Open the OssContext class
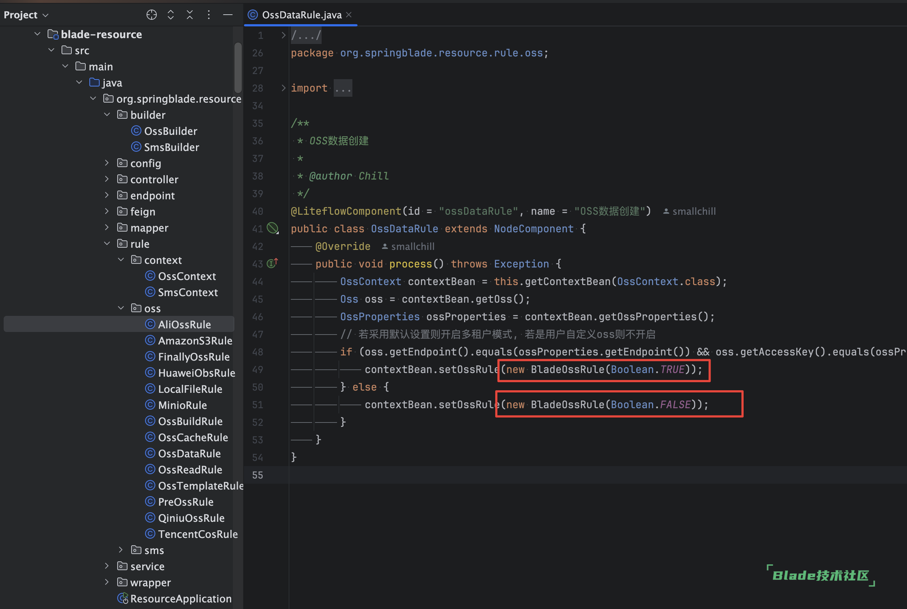This screenshot has height=609, width=907. point(187,276)
